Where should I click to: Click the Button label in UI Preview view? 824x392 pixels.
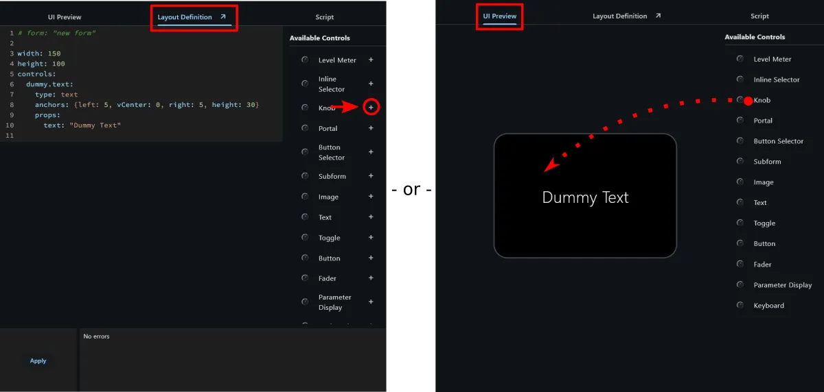pyautogui.click(x=764, y=244)
